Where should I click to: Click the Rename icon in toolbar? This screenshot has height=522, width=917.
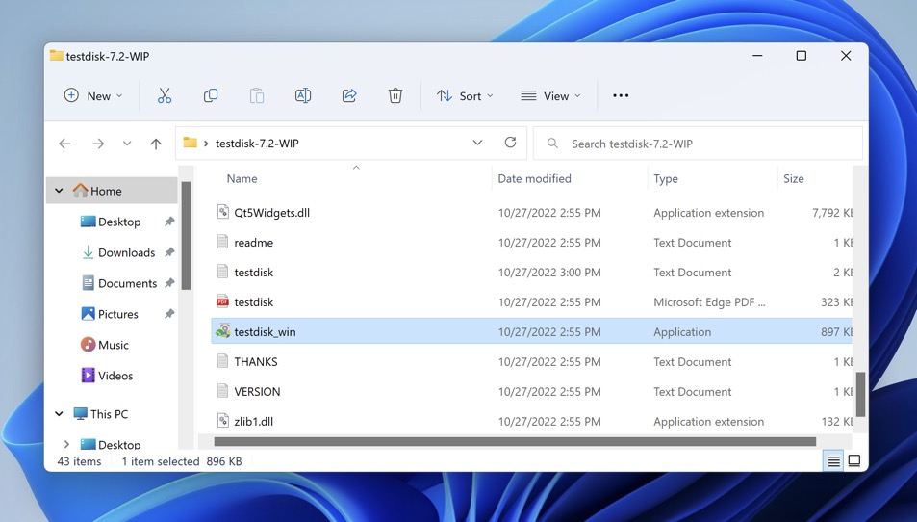(303, 95)
